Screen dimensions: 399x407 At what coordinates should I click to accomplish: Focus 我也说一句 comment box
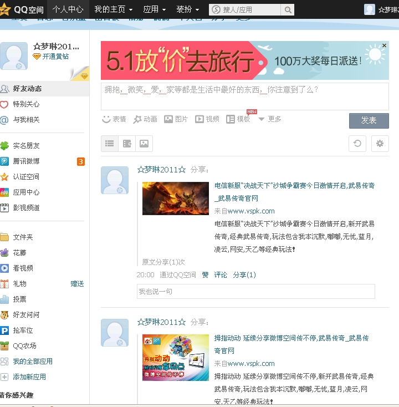pyautogui.click(x=256, y=292)
